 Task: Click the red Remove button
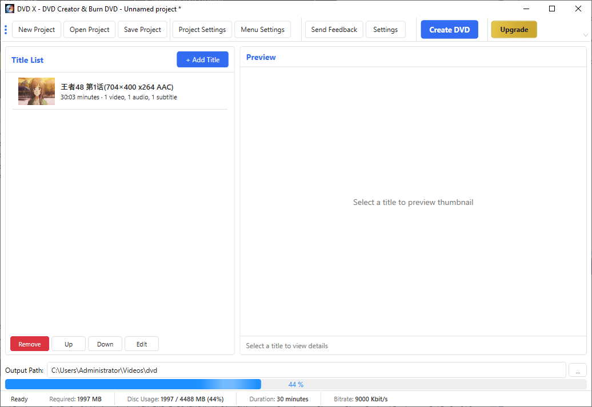pyautogui.click(x=30, y=344)
